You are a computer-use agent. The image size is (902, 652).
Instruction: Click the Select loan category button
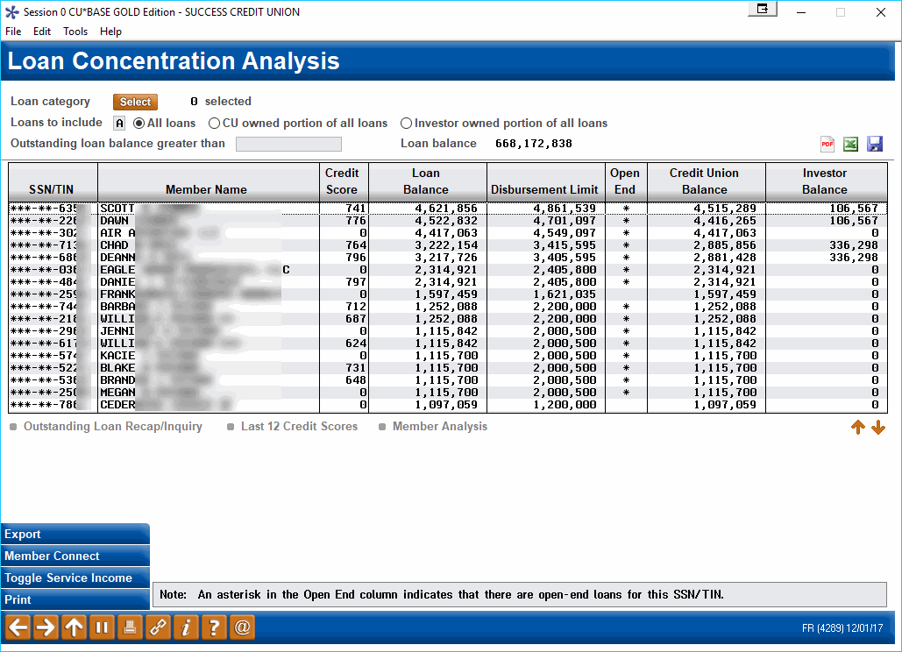coord(135,102)
